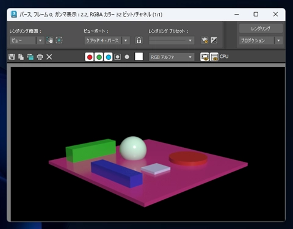Click the レンダリング render button
Viewport: 293px width, 229px height.
click(261, 29)
